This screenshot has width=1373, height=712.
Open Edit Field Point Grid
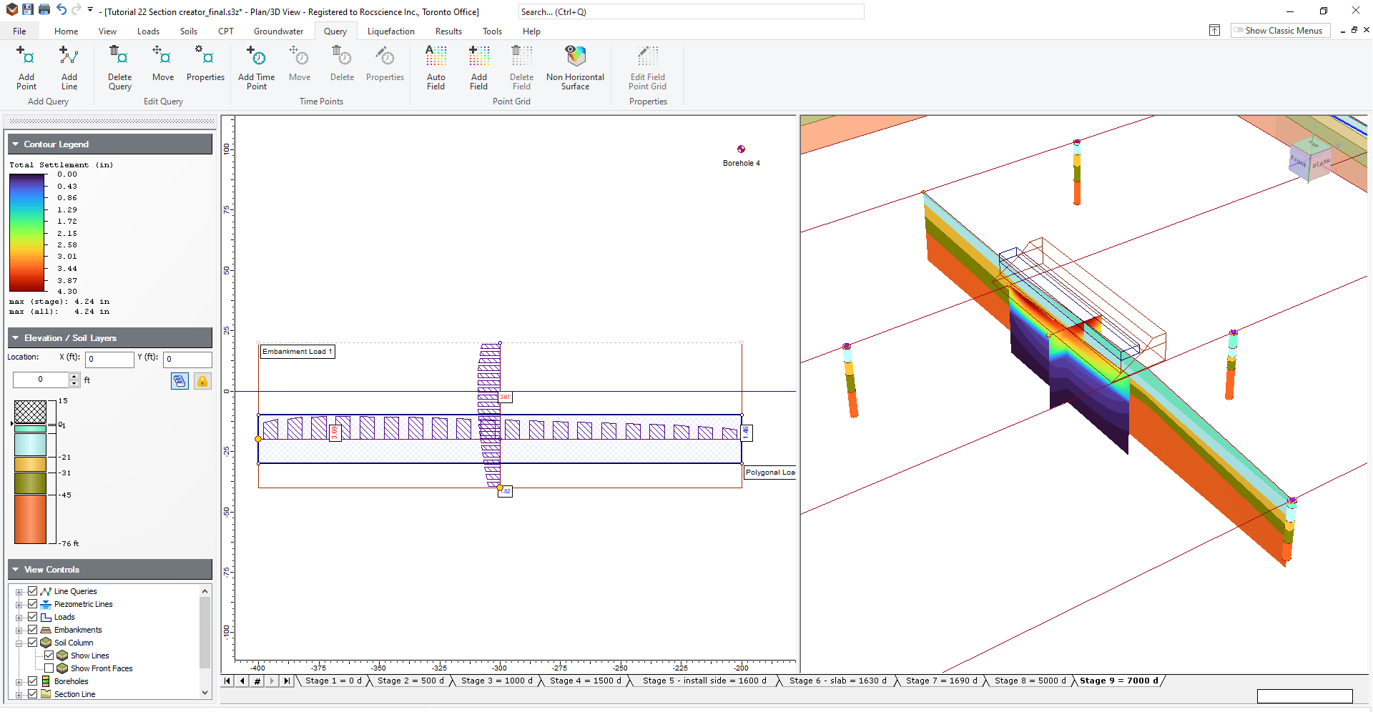click(x=647, y=68)
